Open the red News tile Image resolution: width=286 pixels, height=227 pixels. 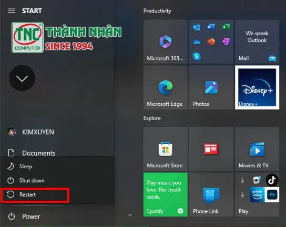pos(211,149)
